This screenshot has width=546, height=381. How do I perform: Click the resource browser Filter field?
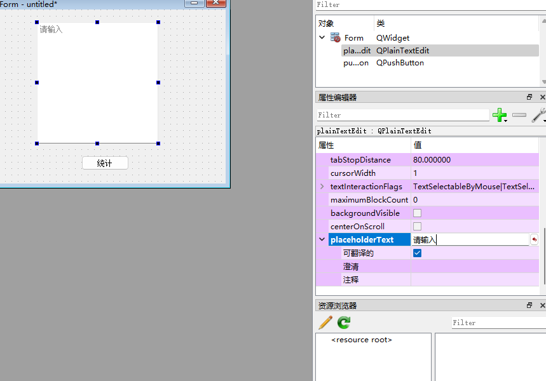(498, 323)
